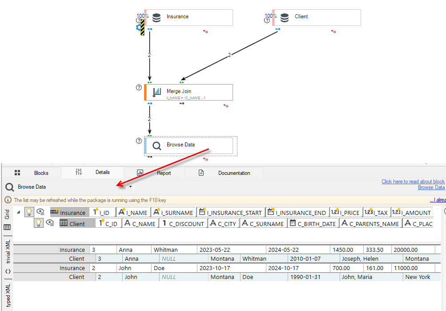This screenshot has height=311, width=446.
Task: Click the gear icon beside the Insurance block
Action: [139, 27]
